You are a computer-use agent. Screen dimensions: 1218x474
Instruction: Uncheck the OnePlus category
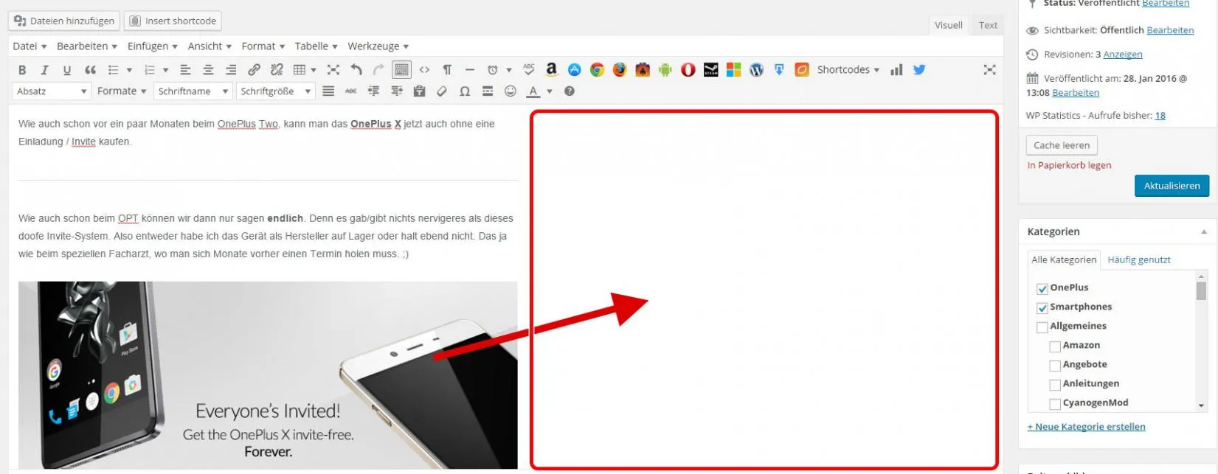(1042, 288)
